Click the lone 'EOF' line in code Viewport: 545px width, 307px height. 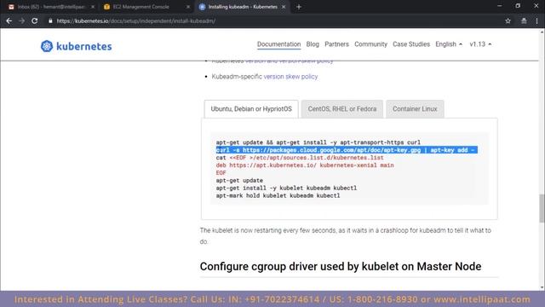[x=221, y=172]
